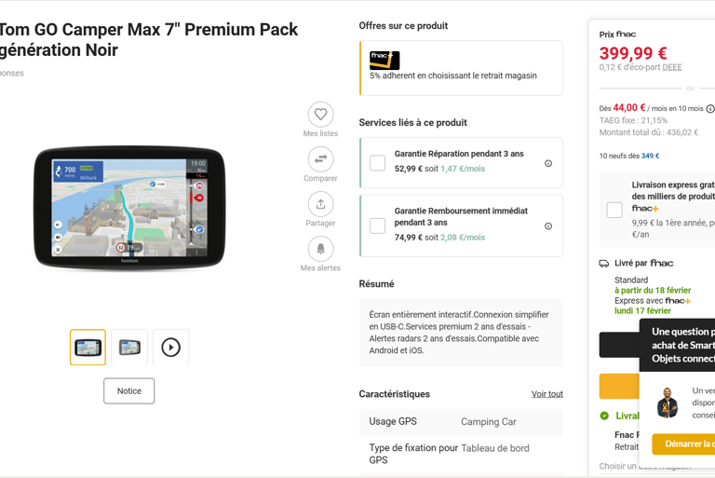Check Garantie Remboursement immédiat checkbox
The image size is (715, 478).
(377, 225)
